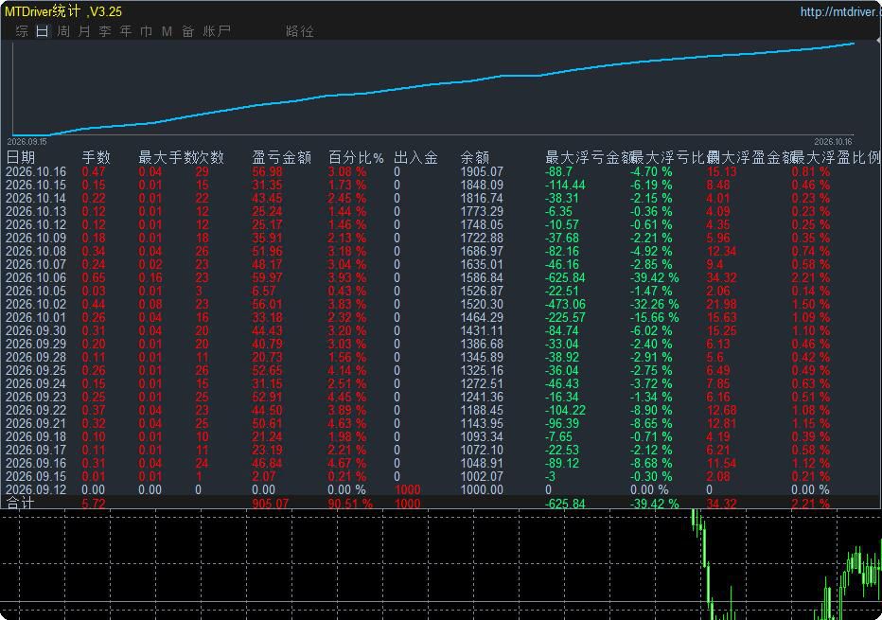
Task: Click the total profit 905.07
Action: [x=270, y=504]
